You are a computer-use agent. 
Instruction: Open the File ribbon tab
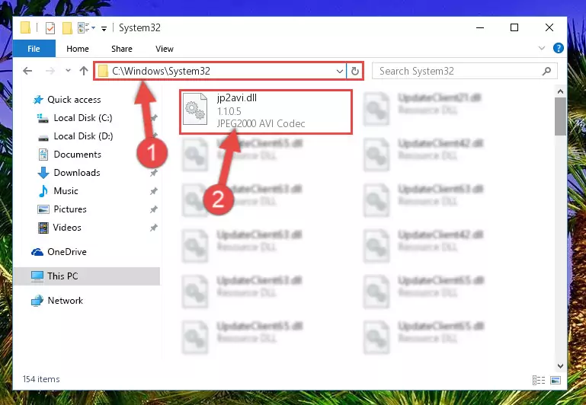coord(34,49)
